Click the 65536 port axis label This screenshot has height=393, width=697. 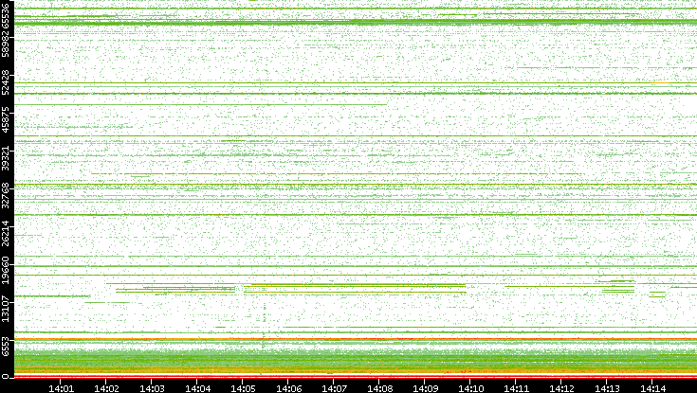7,17
